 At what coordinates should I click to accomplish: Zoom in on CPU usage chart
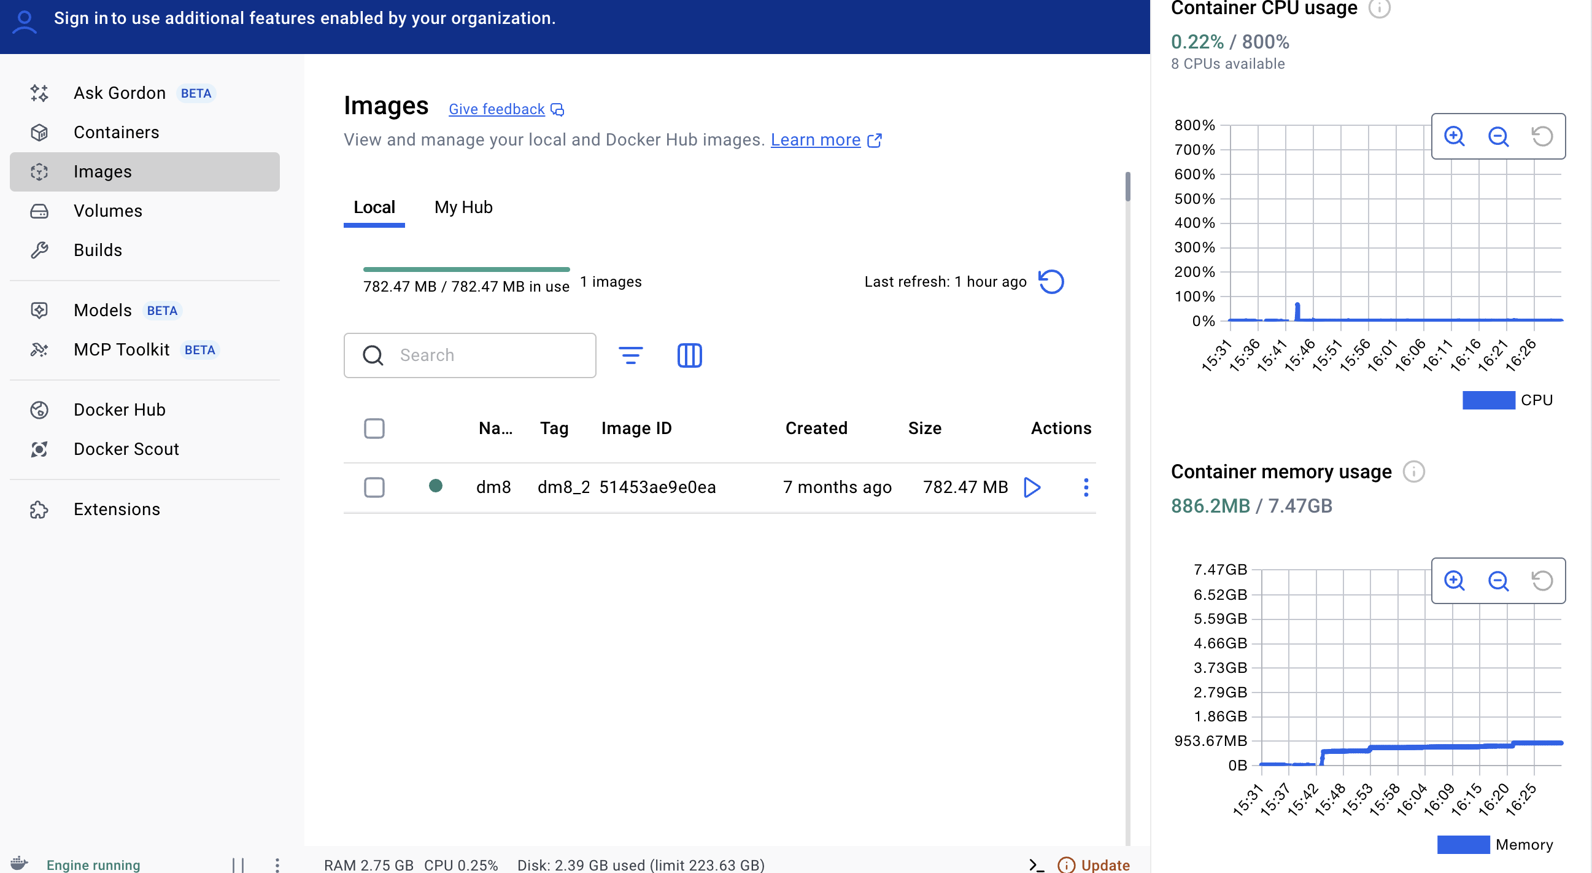pos(1453,136)
